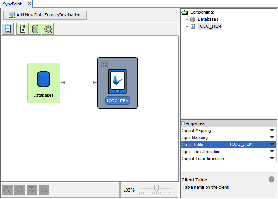Click the JavaScript gear toolbar icon
The image size is (278, 199).
point(48,29)
